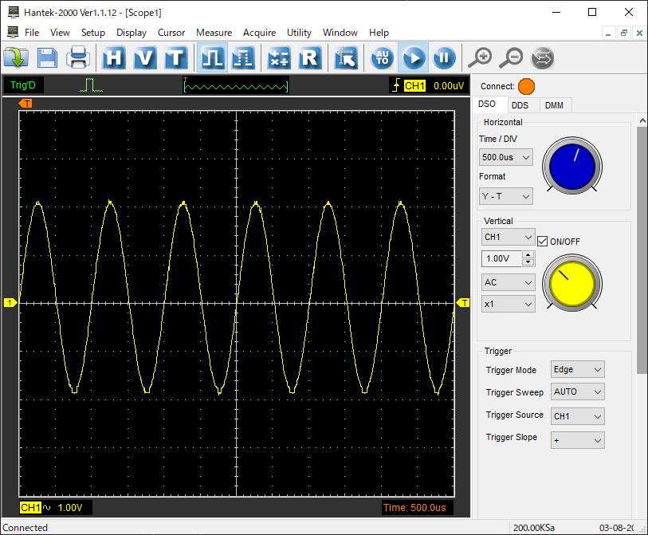Increase voltage with 1.00V stepper up arrow

[528, 255]
